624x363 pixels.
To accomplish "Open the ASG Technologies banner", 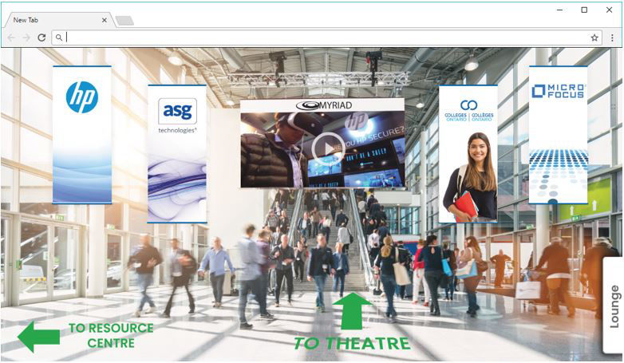I will coord(177,154).
